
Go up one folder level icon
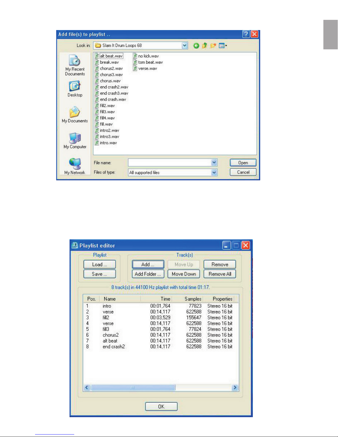coord(204,46)
